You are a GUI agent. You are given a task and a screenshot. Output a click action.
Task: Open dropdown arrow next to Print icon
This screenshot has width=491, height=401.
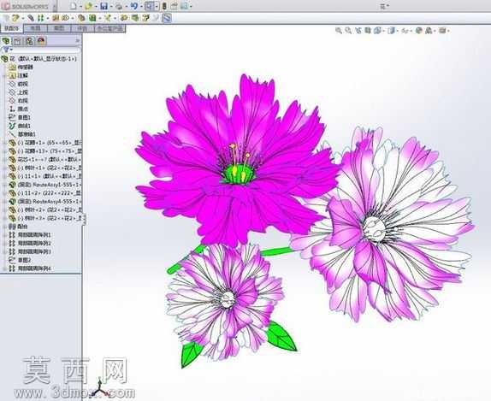pyautogui.click(x=127, y=6)
